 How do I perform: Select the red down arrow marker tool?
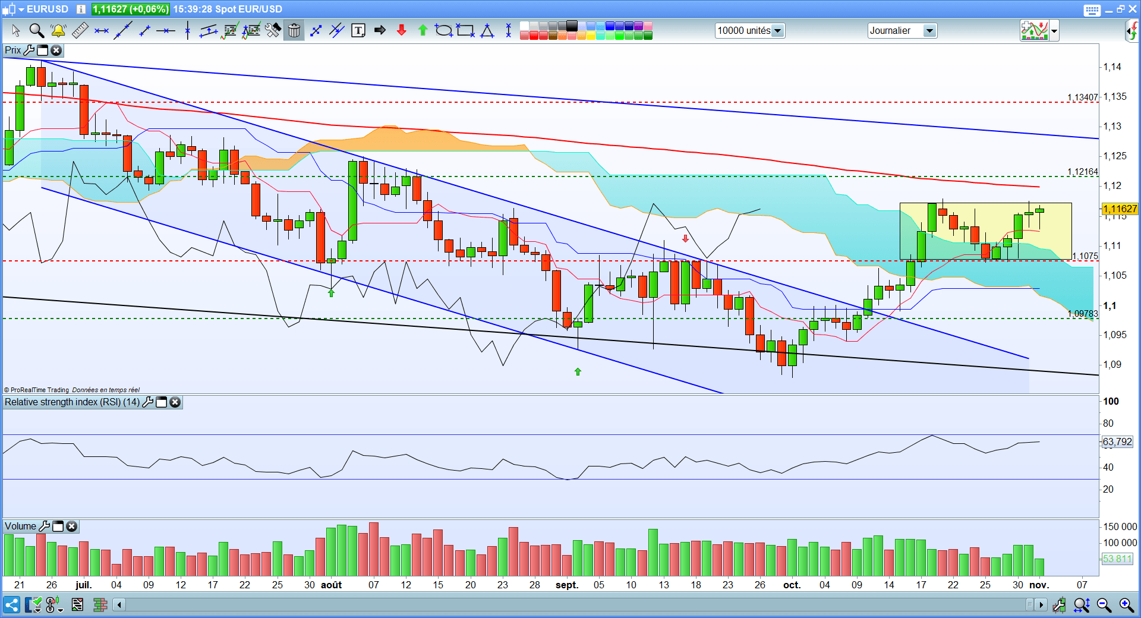pyautogui.click(x=402, y=30)
